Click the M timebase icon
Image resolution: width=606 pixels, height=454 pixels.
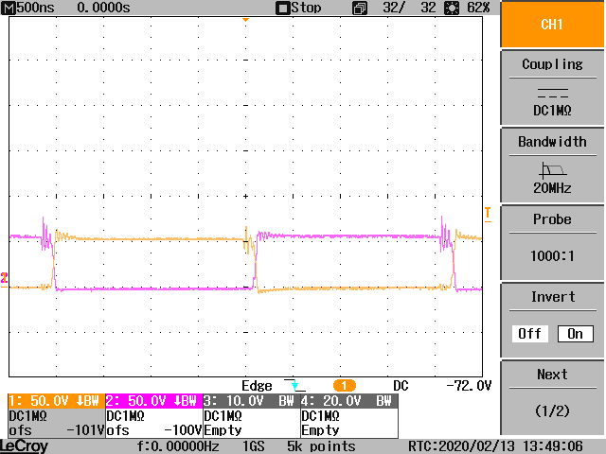tap(9, 8)
